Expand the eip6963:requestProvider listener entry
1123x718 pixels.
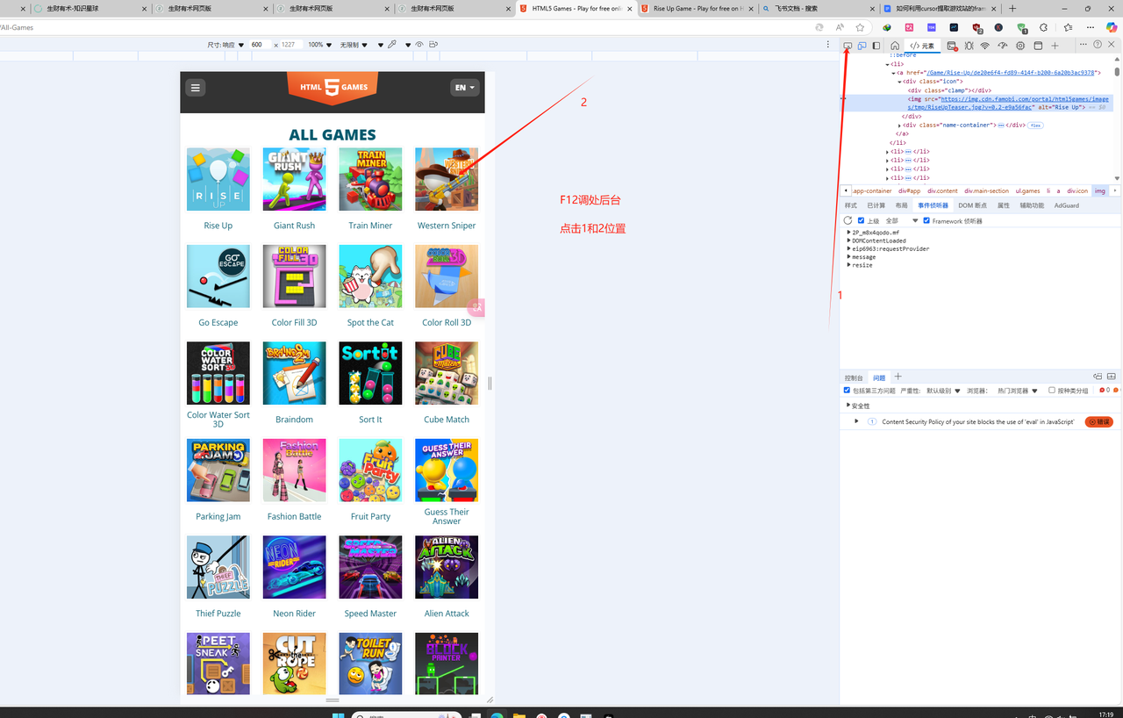pyautogui.click(x=849, y=248)
